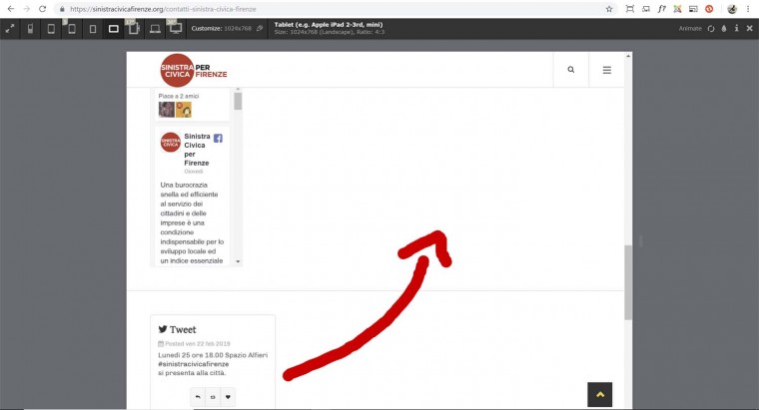Image resolution: width=759 pixels, height=410 pixels.
Task: Click 'Posted ven 22 feb 2019' date text
Action: [198, 344]
